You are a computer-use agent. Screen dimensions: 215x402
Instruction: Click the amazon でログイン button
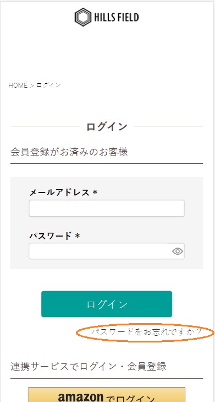(107, 395)
